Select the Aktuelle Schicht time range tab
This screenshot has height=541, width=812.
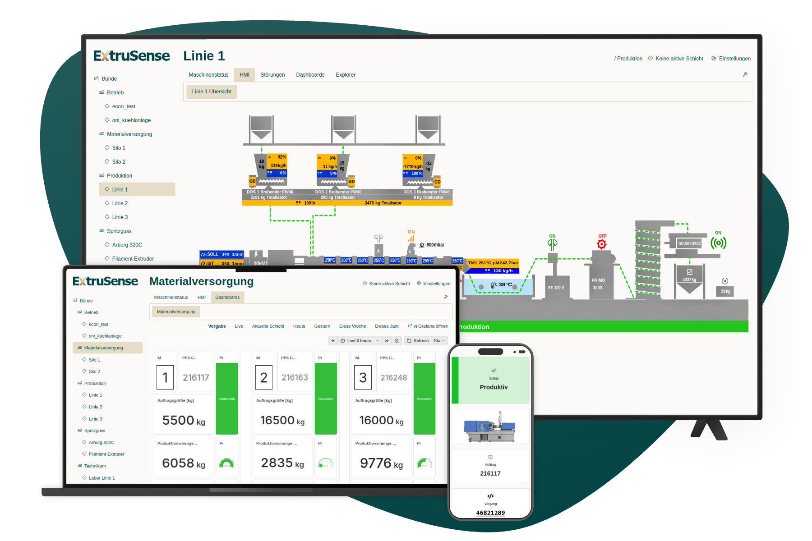pyautogui.click(x=268, y=326)
